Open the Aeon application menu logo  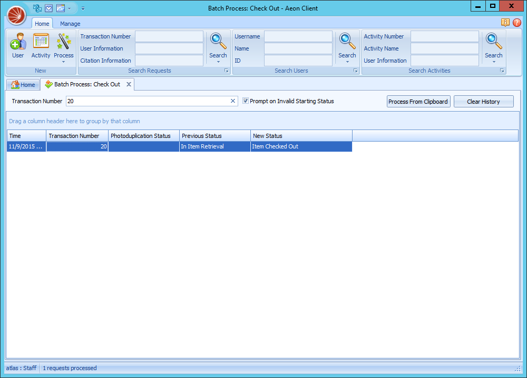[16, 15]
